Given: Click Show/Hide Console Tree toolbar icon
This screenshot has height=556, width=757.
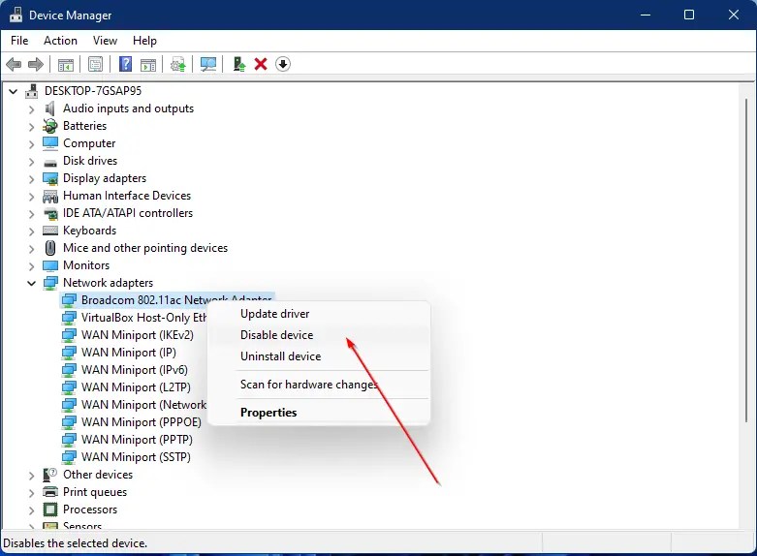Looking at the screenshot, I should tap(66, 64).
